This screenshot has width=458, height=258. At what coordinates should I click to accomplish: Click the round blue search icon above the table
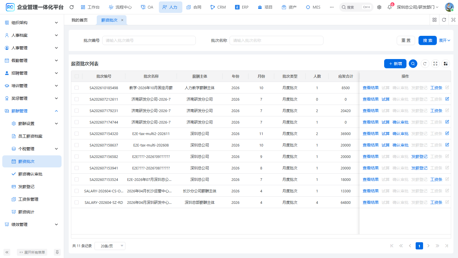tap(413, 64)
